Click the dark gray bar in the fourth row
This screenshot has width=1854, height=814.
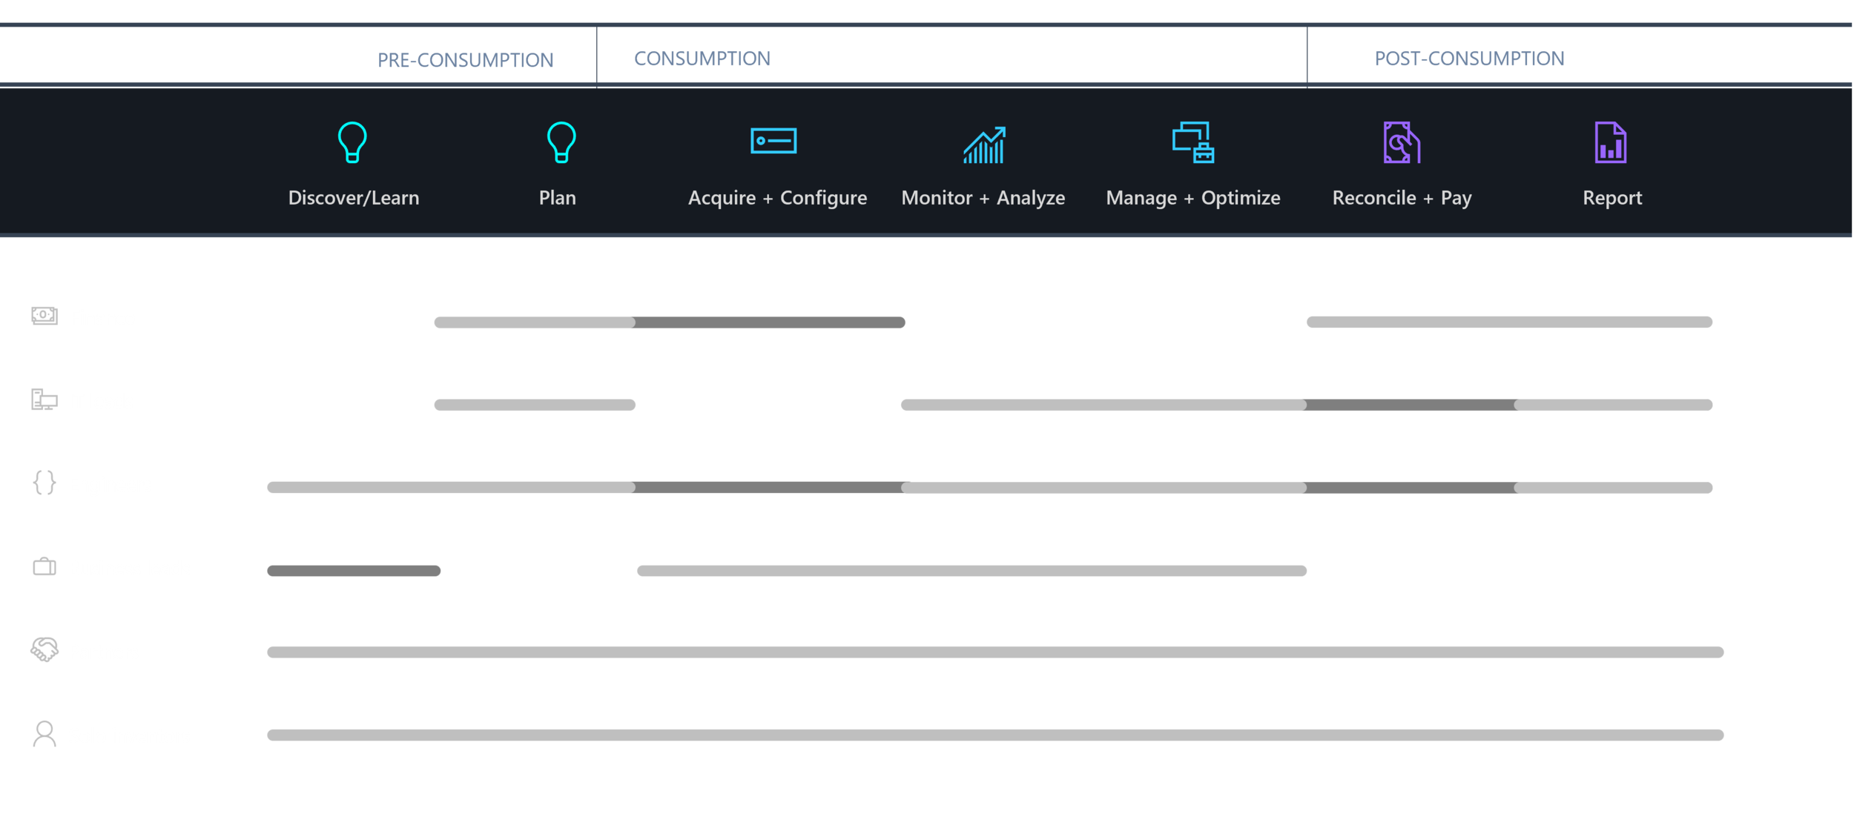[x=441, y=579]
